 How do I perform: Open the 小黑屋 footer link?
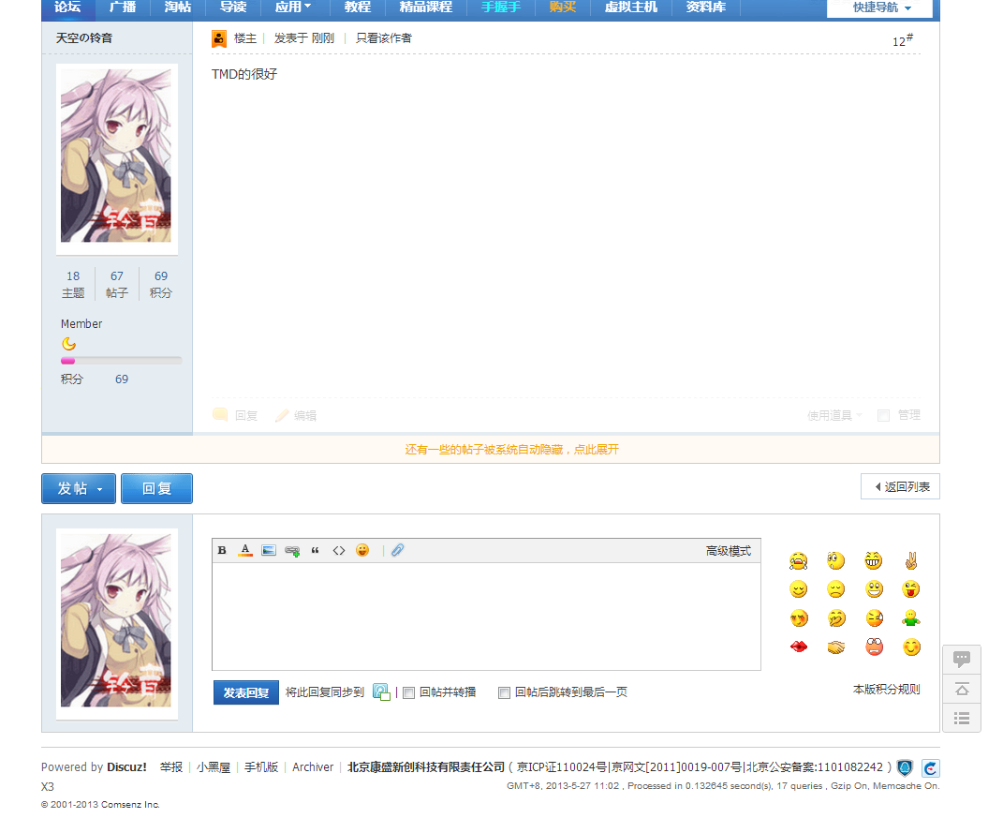(x=214, y=766)
